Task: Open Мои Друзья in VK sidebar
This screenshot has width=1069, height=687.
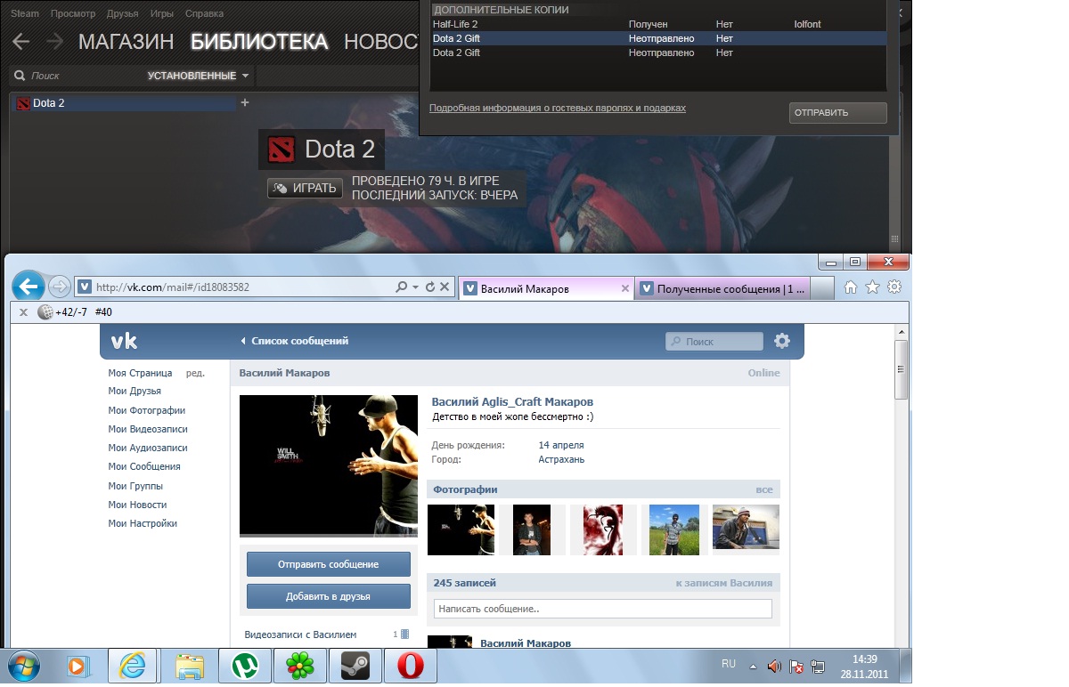Action: [135, 391]
